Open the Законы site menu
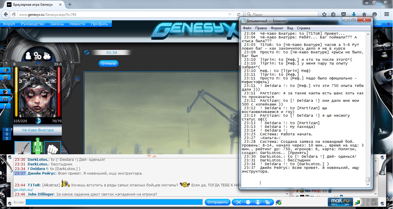Viewport: 393px width, 209px height. coord(57,24)
